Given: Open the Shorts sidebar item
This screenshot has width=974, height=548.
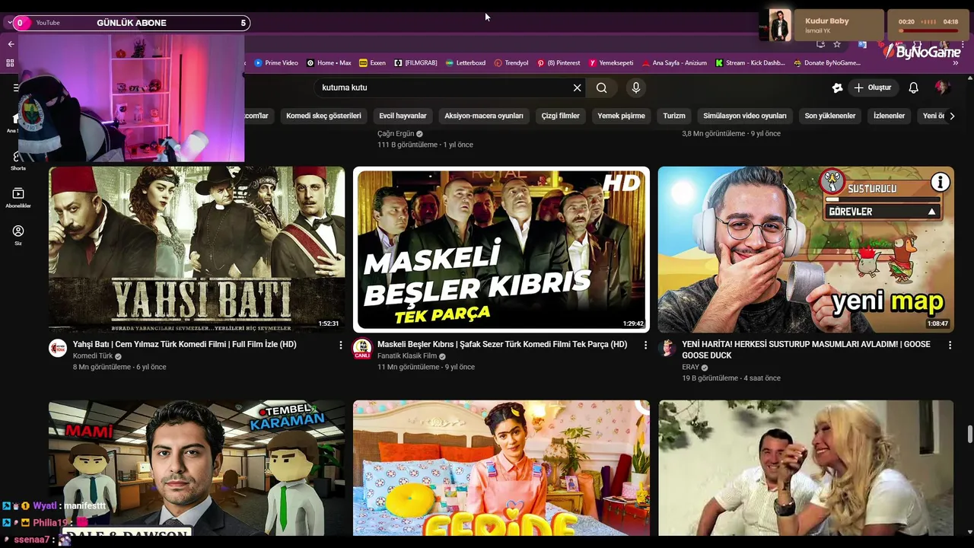Looking at the screenshot, I should [18, 161].
